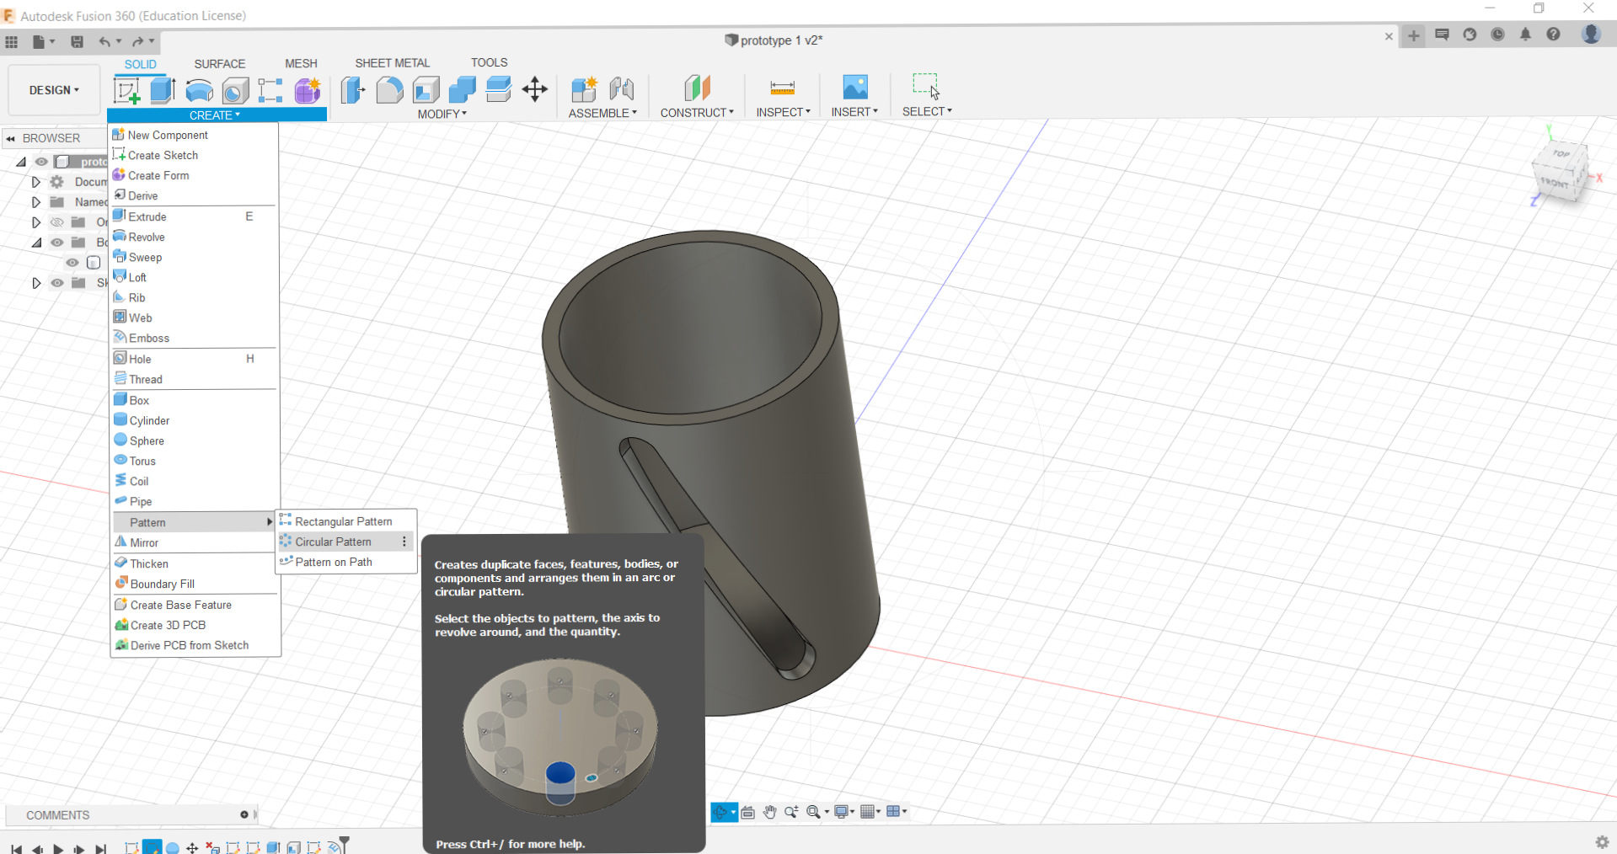Screen dimensions: 1617x854
Task: Click the Measure ruler icon
Action: click(783, 88)
